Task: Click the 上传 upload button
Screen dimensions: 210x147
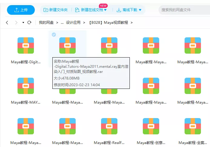Action: [21, 10]
